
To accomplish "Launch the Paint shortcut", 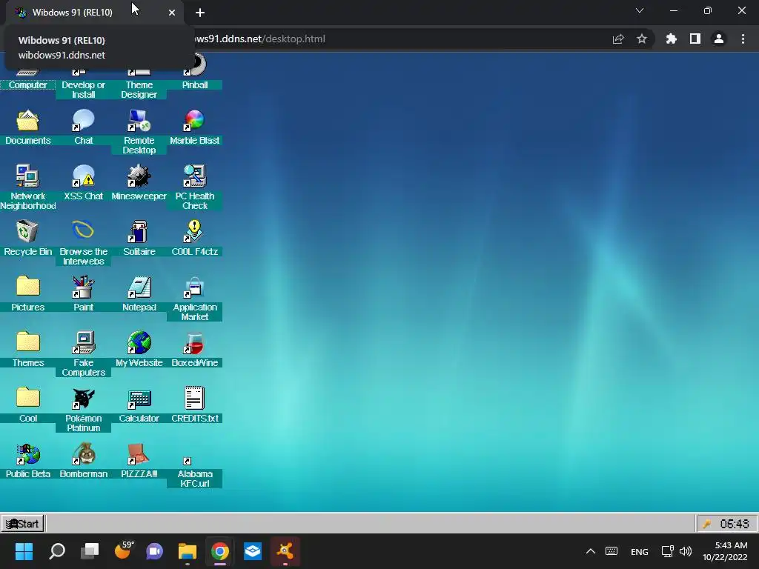I will (x=83, y=287).
